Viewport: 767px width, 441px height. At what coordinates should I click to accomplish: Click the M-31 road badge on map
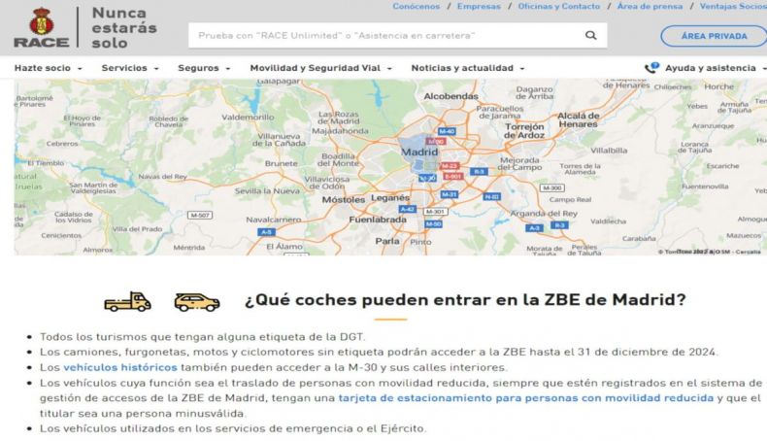[450, 194]
